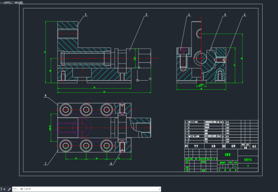Viewport: 278px width, 192px height.
Task: Select part balloon number 1
Action: pos(85,14)
